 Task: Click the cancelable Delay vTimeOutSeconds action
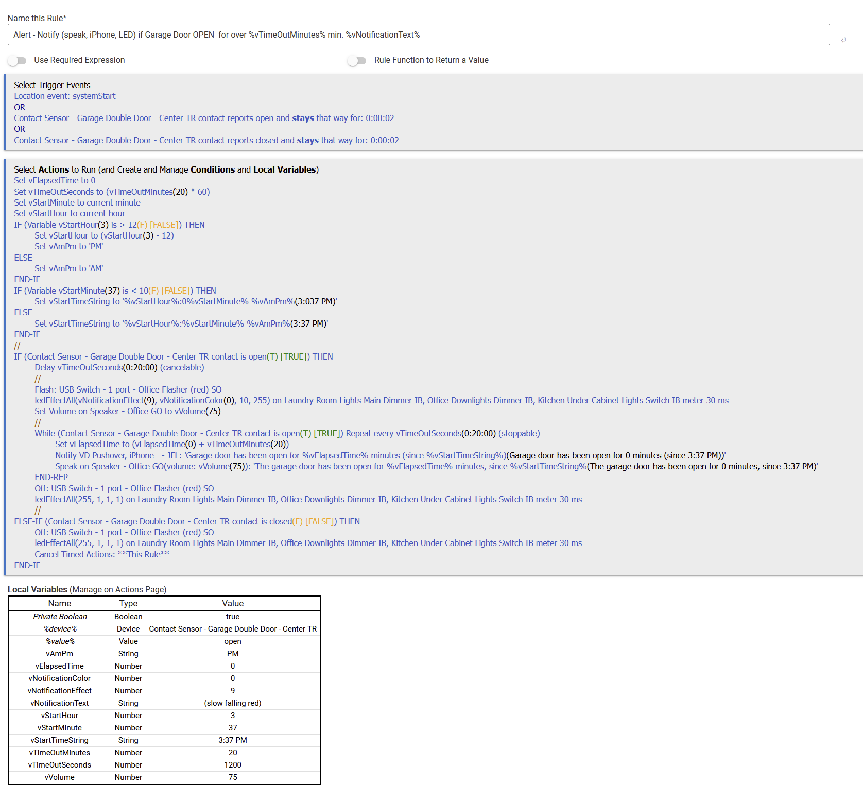119,367
